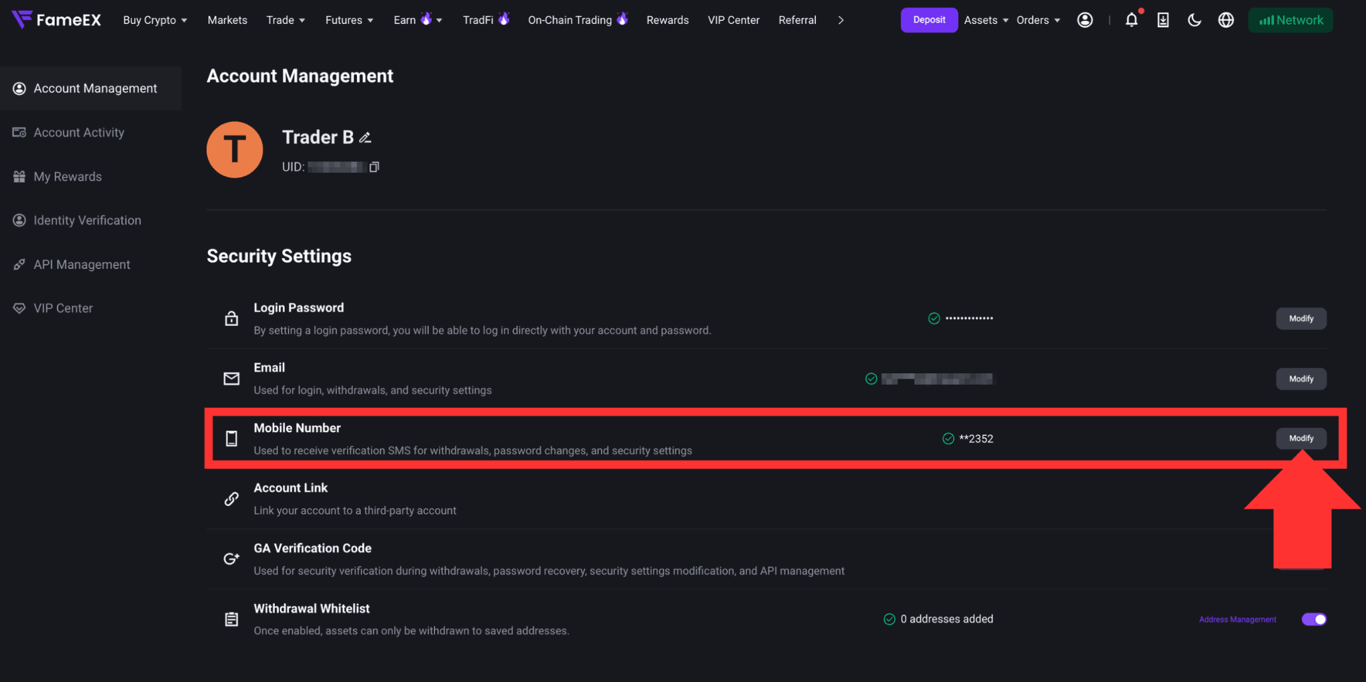The height and width of the screenshot is (682, 1366).
Task: Open the Markets menu item
Action: tap(227, 20)
